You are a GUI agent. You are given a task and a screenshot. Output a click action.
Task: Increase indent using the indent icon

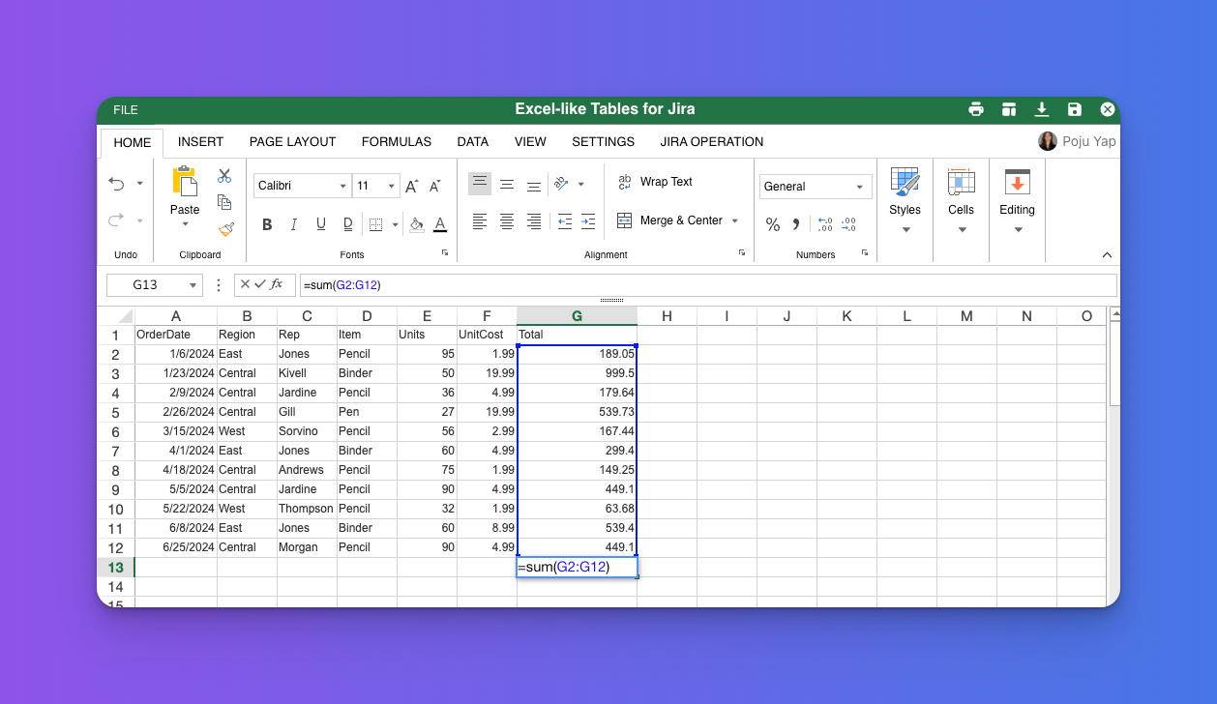[589, 221]
